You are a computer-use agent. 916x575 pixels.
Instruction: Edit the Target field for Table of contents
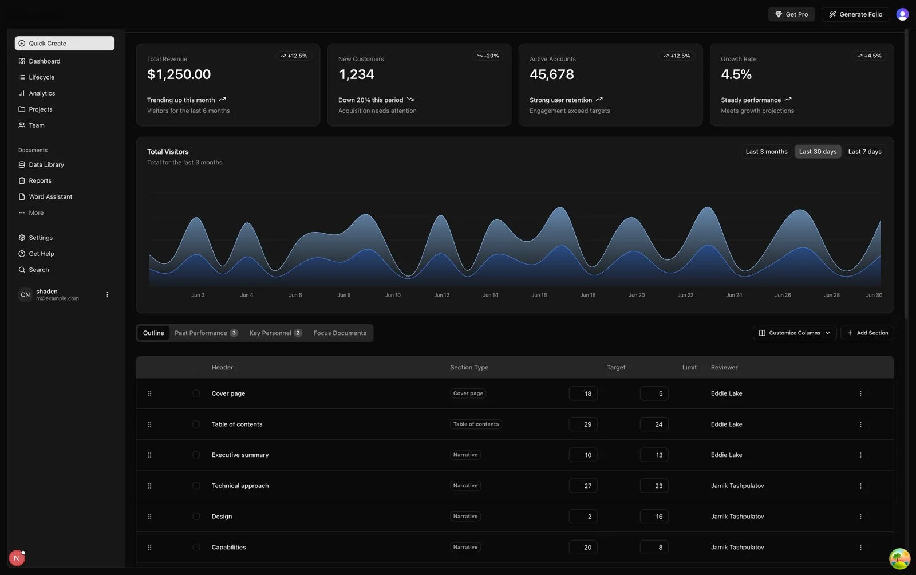click(x=583, y=424)
